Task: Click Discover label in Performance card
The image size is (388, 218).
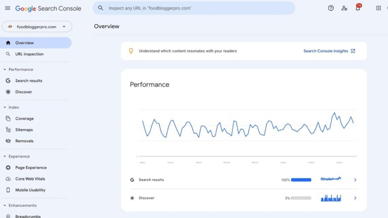Action: 147,198
